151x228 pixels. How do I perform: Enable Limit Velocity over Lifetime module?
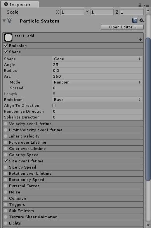(6, 130)
